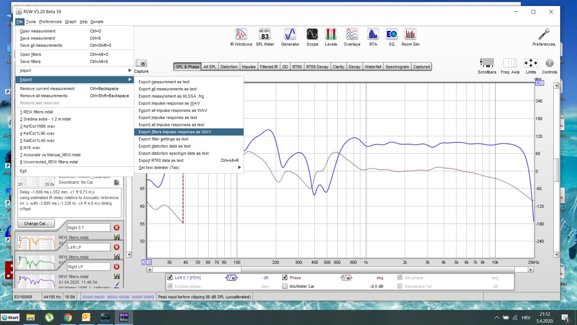Click the Capture camera icon
577x325 pixels.
[141, 63]
